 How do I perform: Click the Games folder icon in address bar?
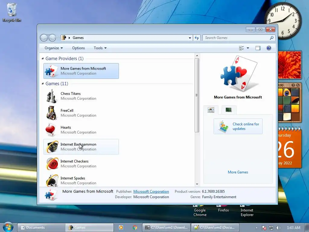pyautogui.click(x=64, y=37)
